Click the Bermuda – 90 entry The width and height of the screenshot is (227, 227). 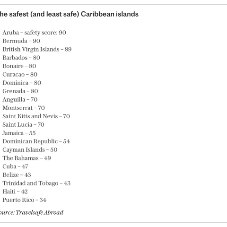tap(21, 41)
